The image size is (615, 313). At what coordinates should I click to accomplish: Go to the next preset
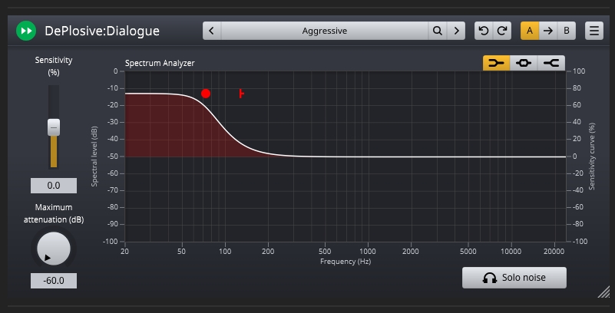click(456, 31)
